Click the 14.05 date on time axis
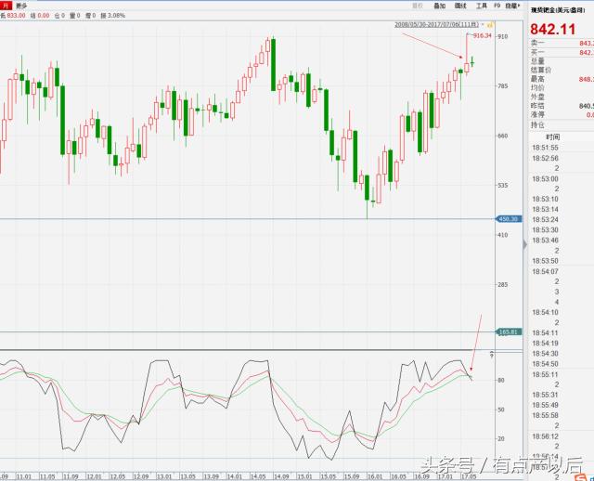The height and width of the screenshot is (481, 594). (x=258, y=476)
